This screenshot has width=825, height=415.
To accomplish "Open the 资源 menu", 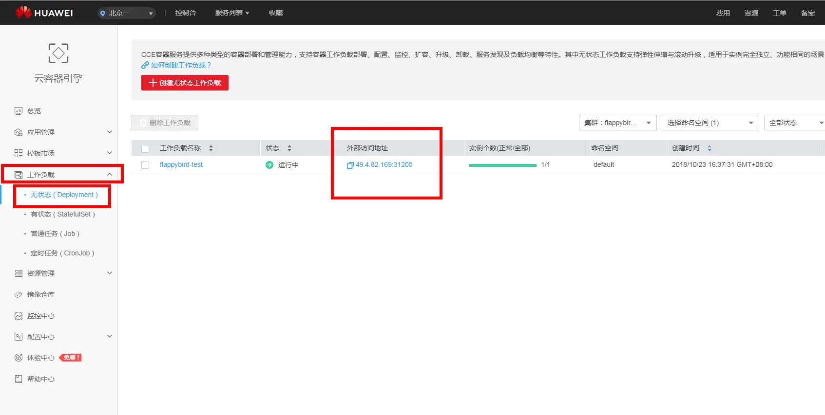I will click(751, 13).
